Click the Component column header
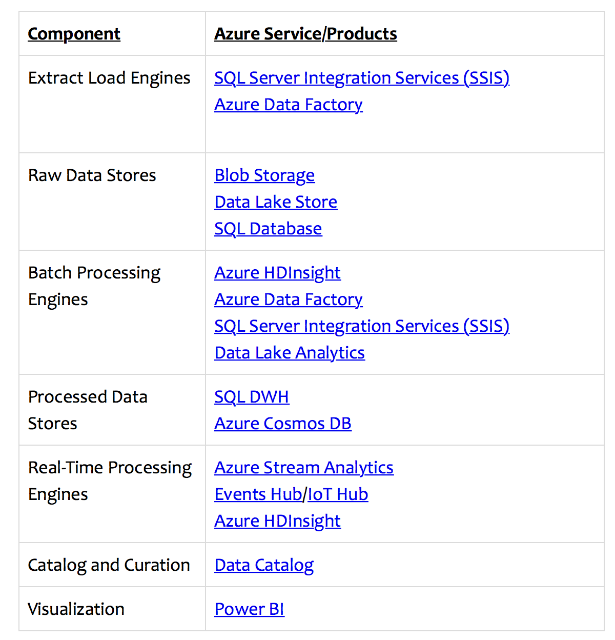Viewport: 615px width, 640px height. (x=74, y=33)
